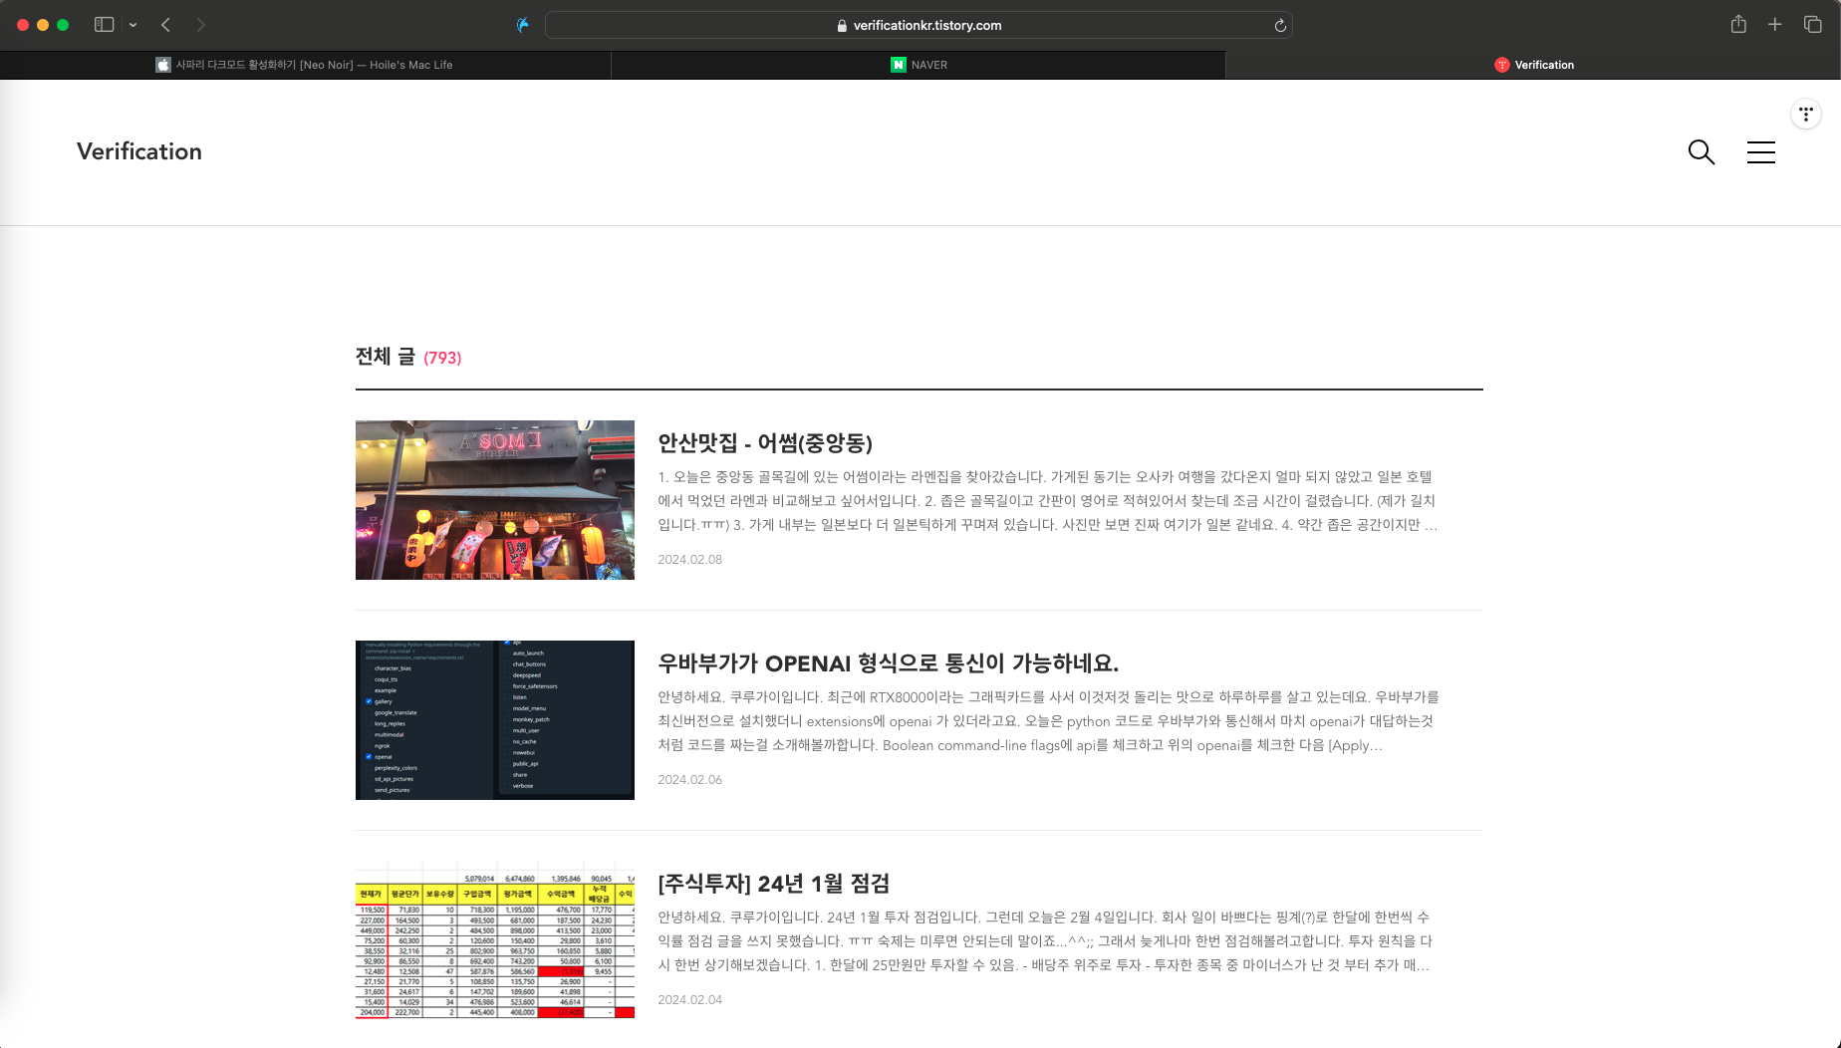The image size is (1841, 1048).
Task: Go forward with the forward arrow
Action: (201, 25)
